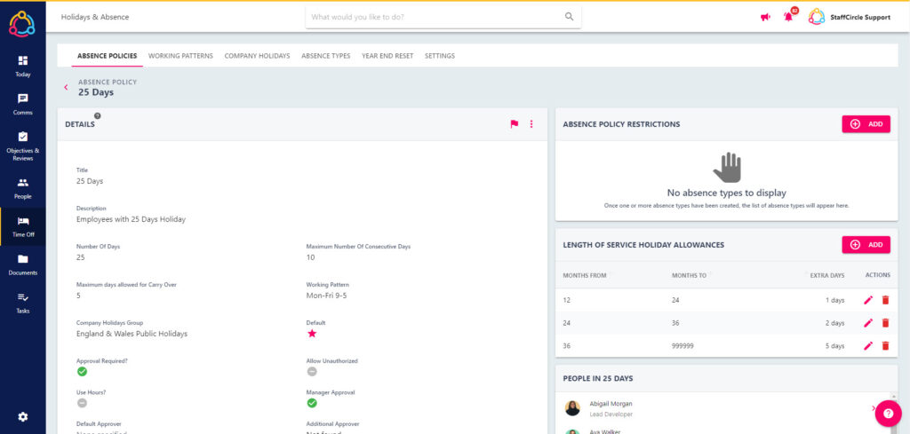Click the StaffCircle logo in sidebar

[x=22, y=24]
